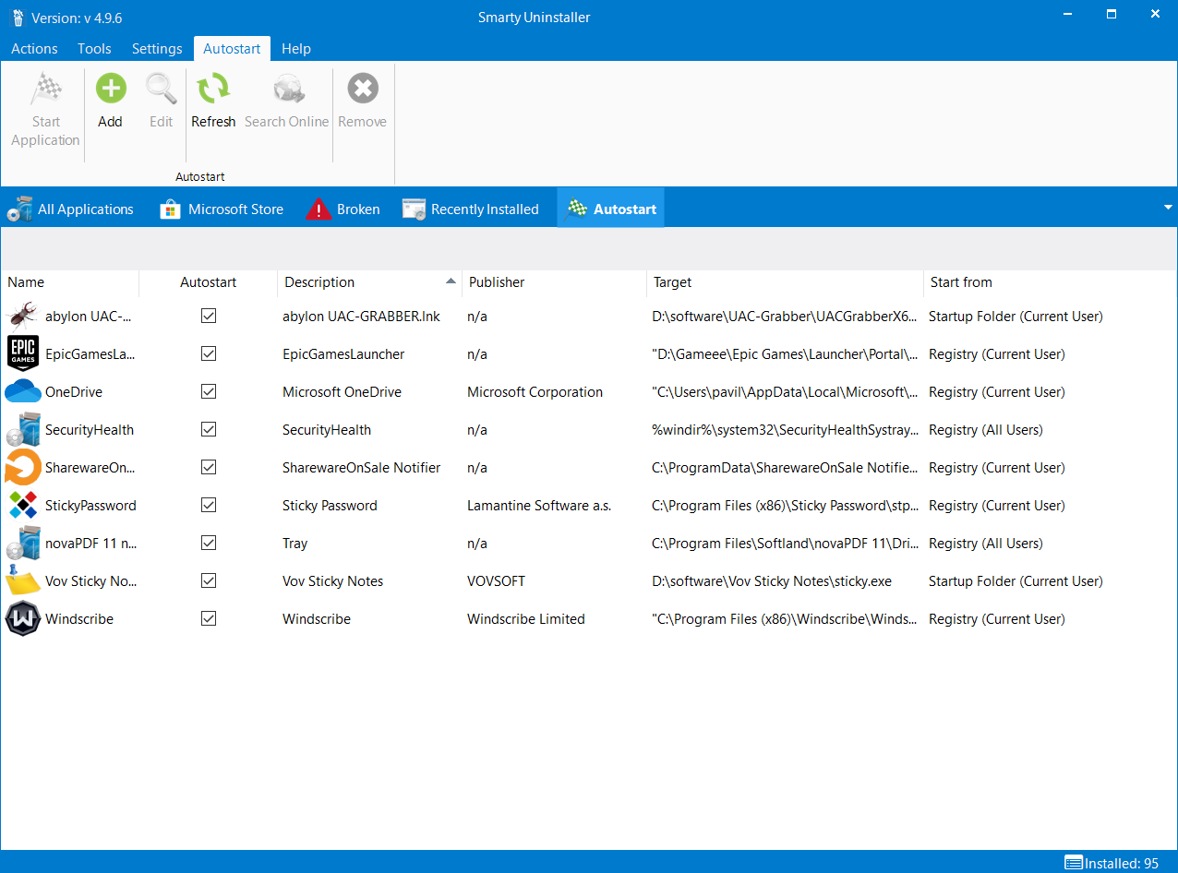This screenshot has width=1178, height=873.
Task: Click the app trash icon in title bar
Action: coord(18,17)
